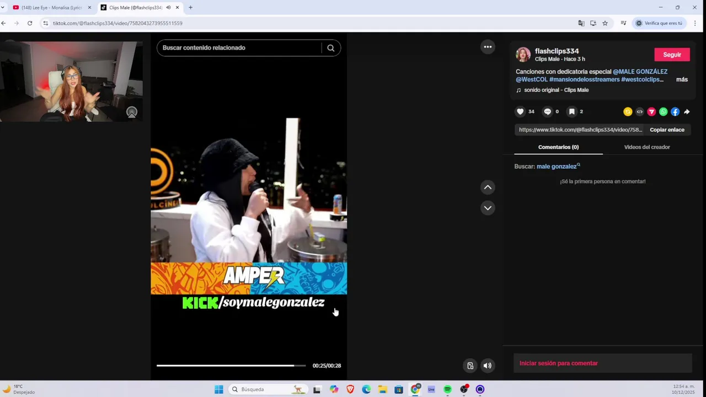
Task: Follow flashclips334 with Seguir button
Action: click(672, 55)
